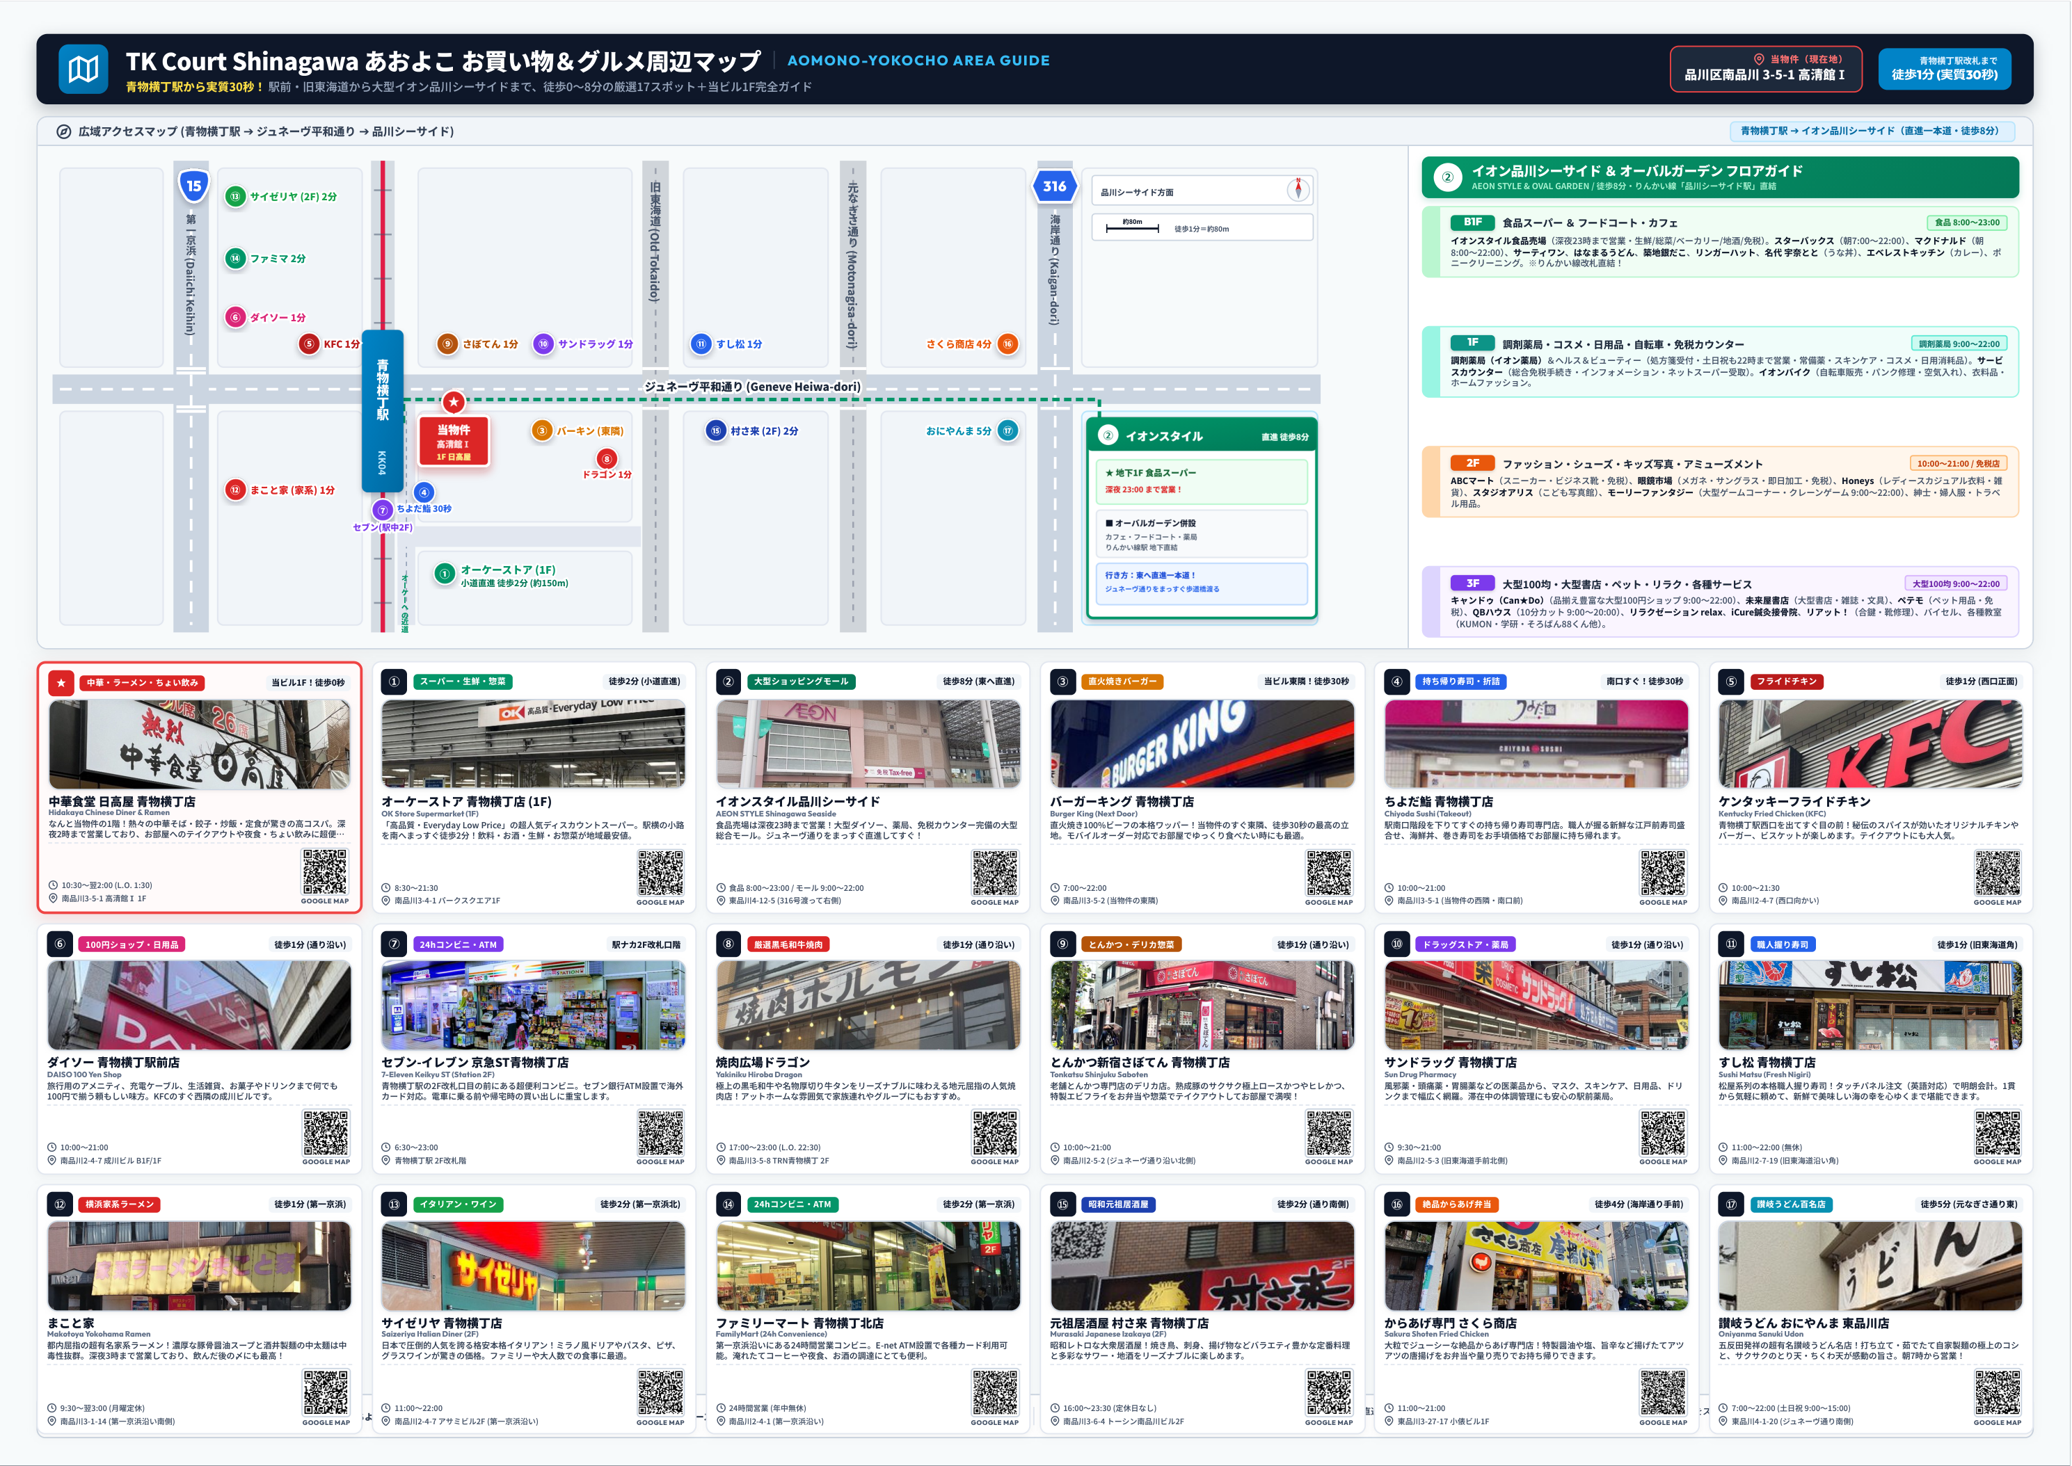Click the ちよだ鮨 青物横丁店 card title

click(1439, 802)
